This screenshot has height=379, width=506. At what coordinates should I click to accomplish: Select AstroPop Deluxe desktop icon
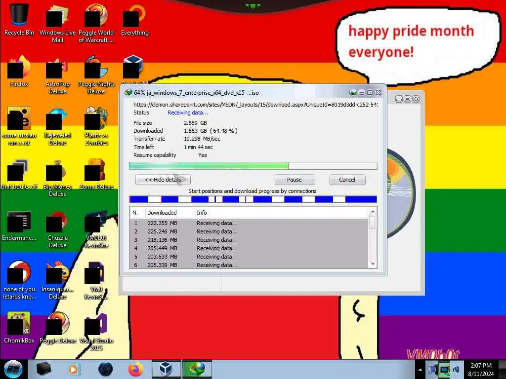tap(57, 75)
